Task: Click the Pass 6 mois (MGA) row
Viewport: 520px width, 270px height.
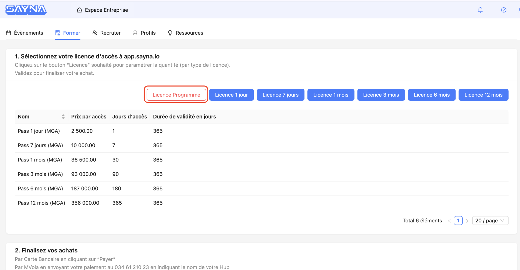Action: point(40,189)
